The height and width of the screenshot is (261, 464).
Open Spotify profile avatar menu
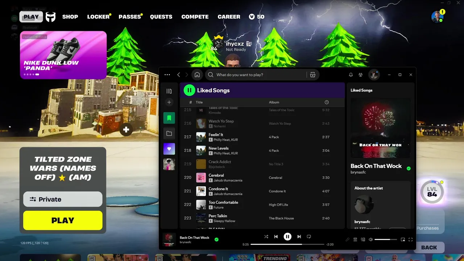[374, 75]
